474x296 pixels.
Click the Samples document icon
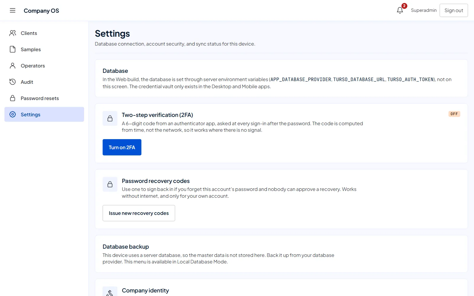point(12,49)
